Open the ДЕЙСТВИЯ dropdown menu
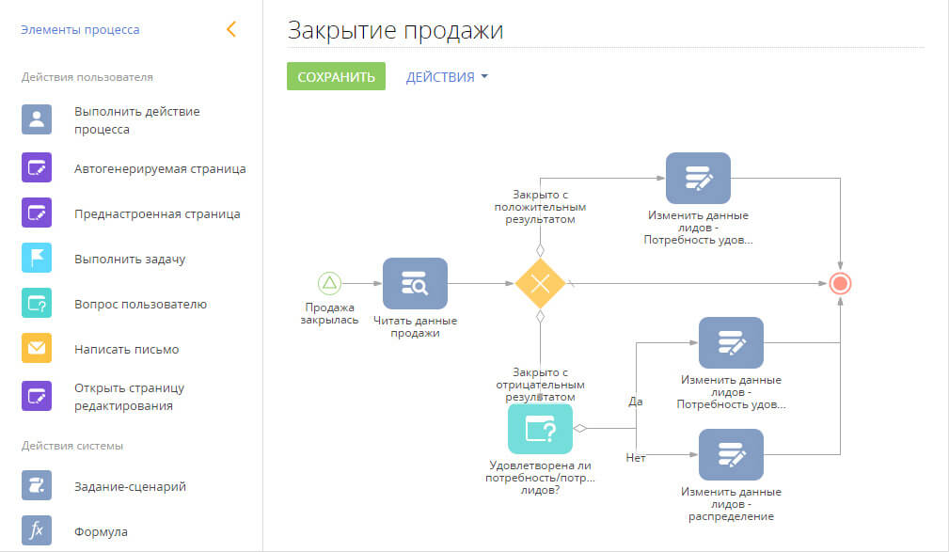Screen dimensions: 949x552 [447, 77]
